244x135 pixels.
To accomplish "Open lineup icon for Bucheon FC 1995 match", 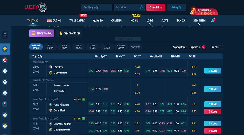I will (84, 119).
